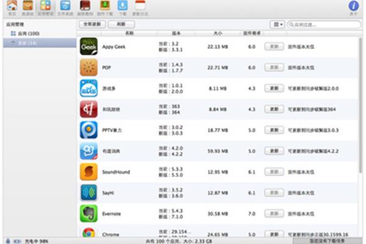Click the vertical scrollbar of the app list
Screen dimensions: 366x244
pos(362,105)
